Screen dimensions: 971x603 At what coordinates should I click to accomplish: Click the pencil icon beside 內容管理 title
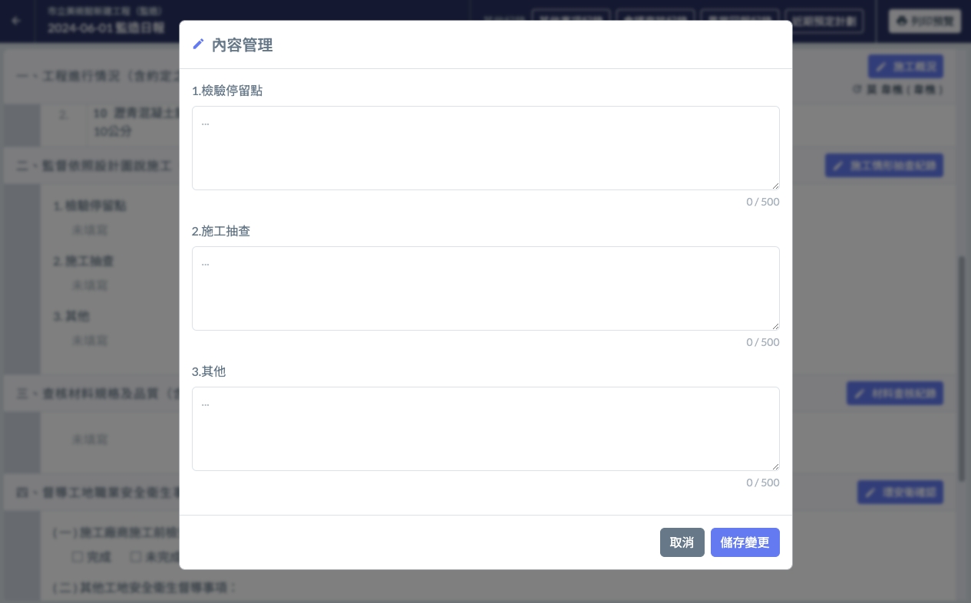[x=198, y=44]
